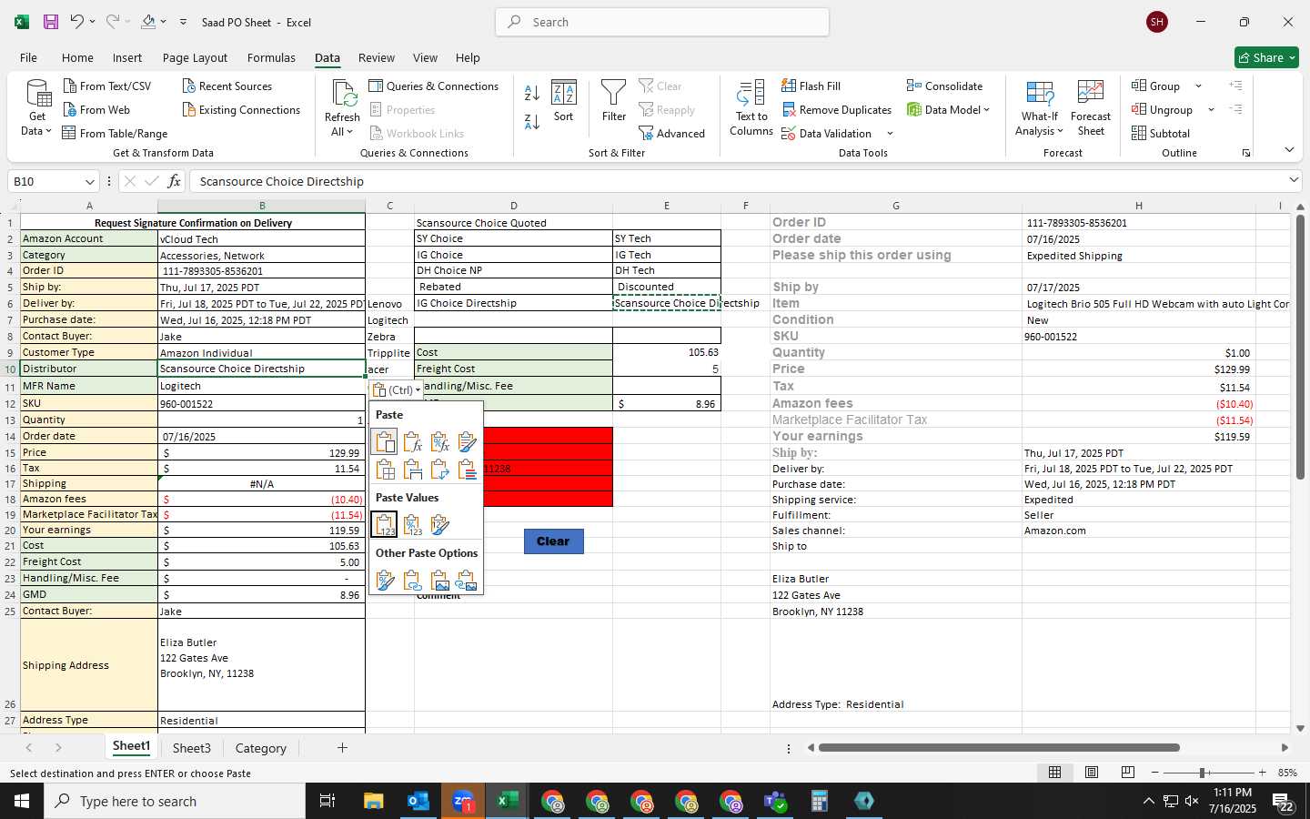Click the Save icon in title bar
1310x819 pixels.
(x=51, y=22)
